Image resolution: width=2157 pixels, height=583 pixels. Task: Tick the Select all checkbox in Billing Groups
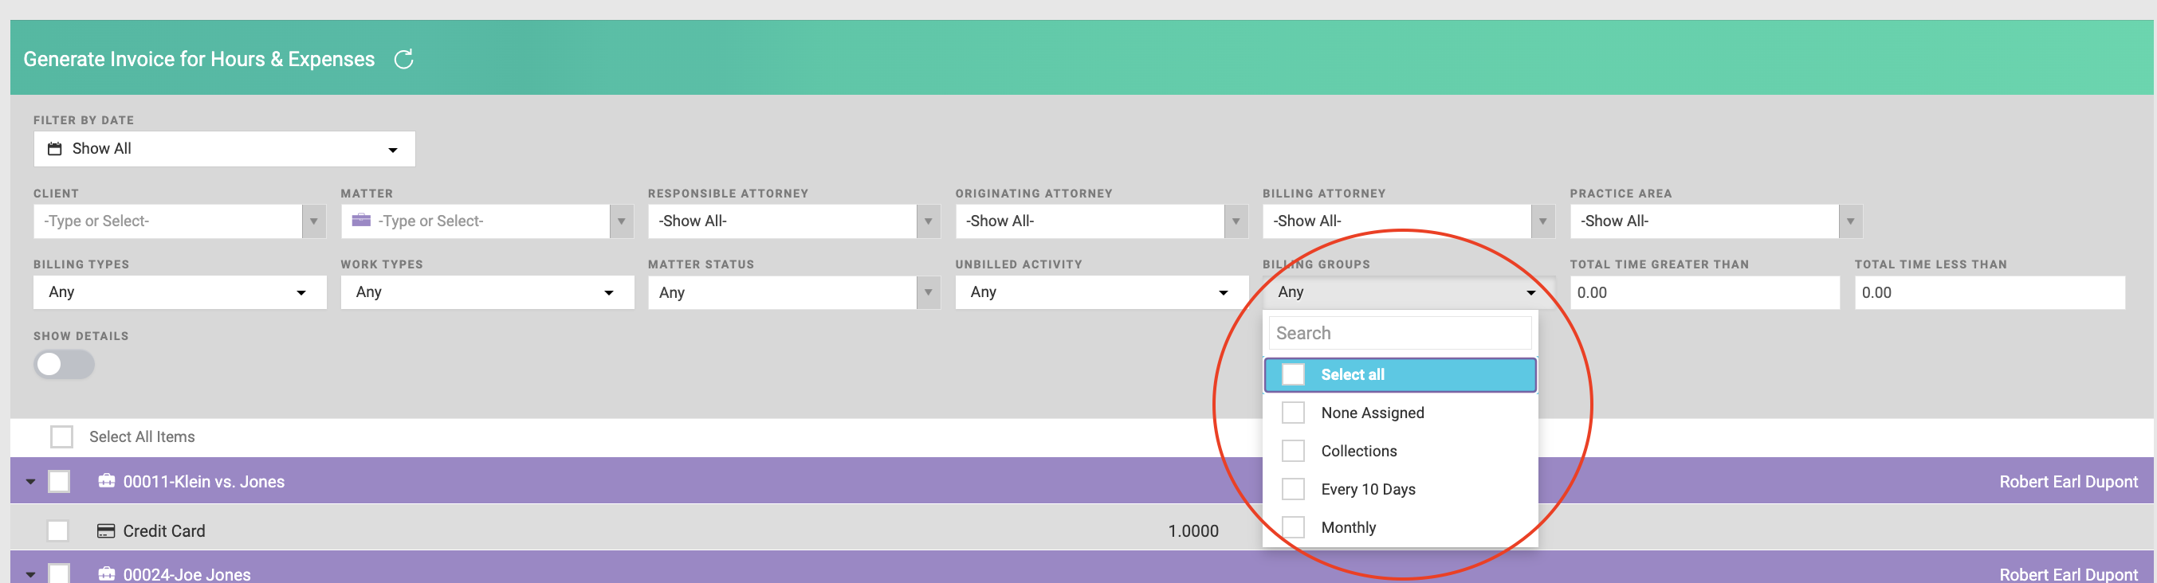click(1293, 374)
